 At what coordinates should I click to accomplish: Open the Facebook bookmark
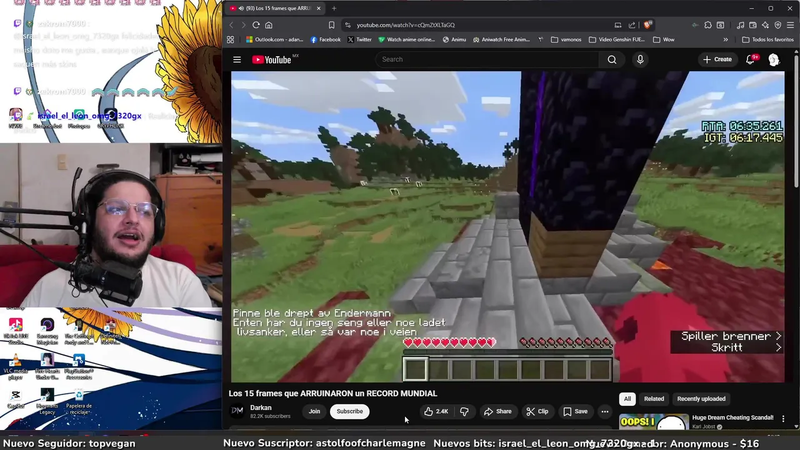coord(326,39)
